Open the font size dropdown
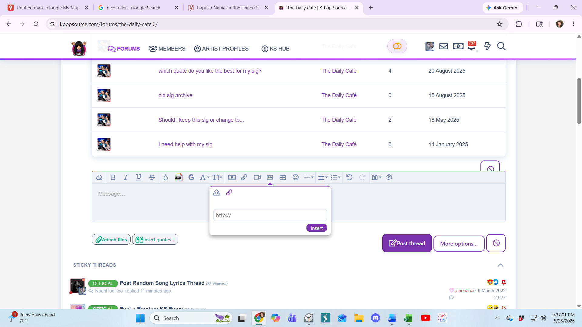The image size is (582, 327). (217, 177)
